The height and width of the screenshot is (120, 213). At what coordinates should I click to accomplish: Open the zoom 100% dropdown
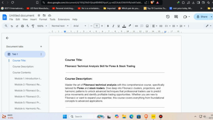[x=42, y=26]
